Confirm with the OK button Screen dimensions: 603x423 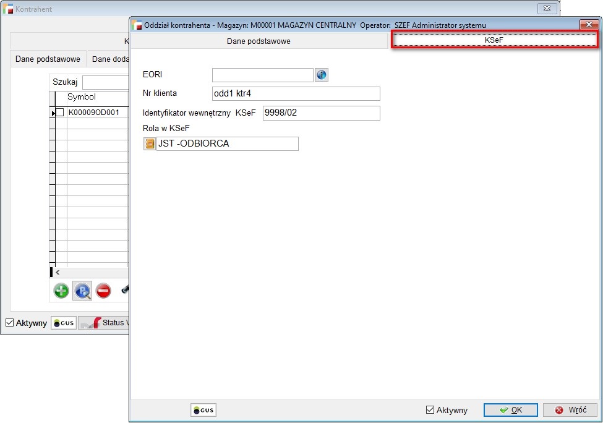[x=510, y=410]
